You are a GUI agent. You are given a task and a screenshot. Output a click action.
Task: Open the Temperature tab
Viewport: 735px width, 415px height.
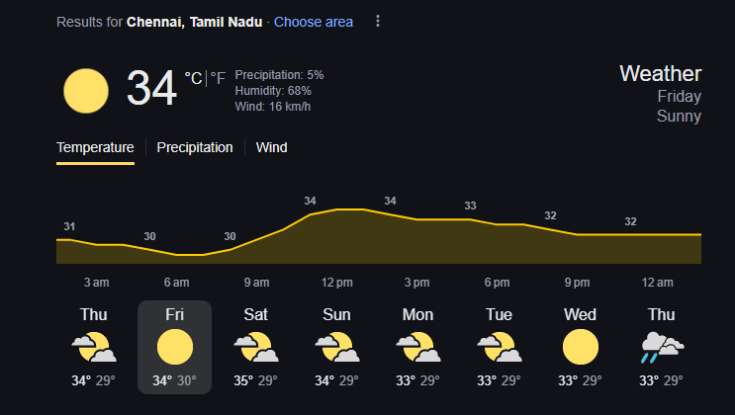point(95,147)
